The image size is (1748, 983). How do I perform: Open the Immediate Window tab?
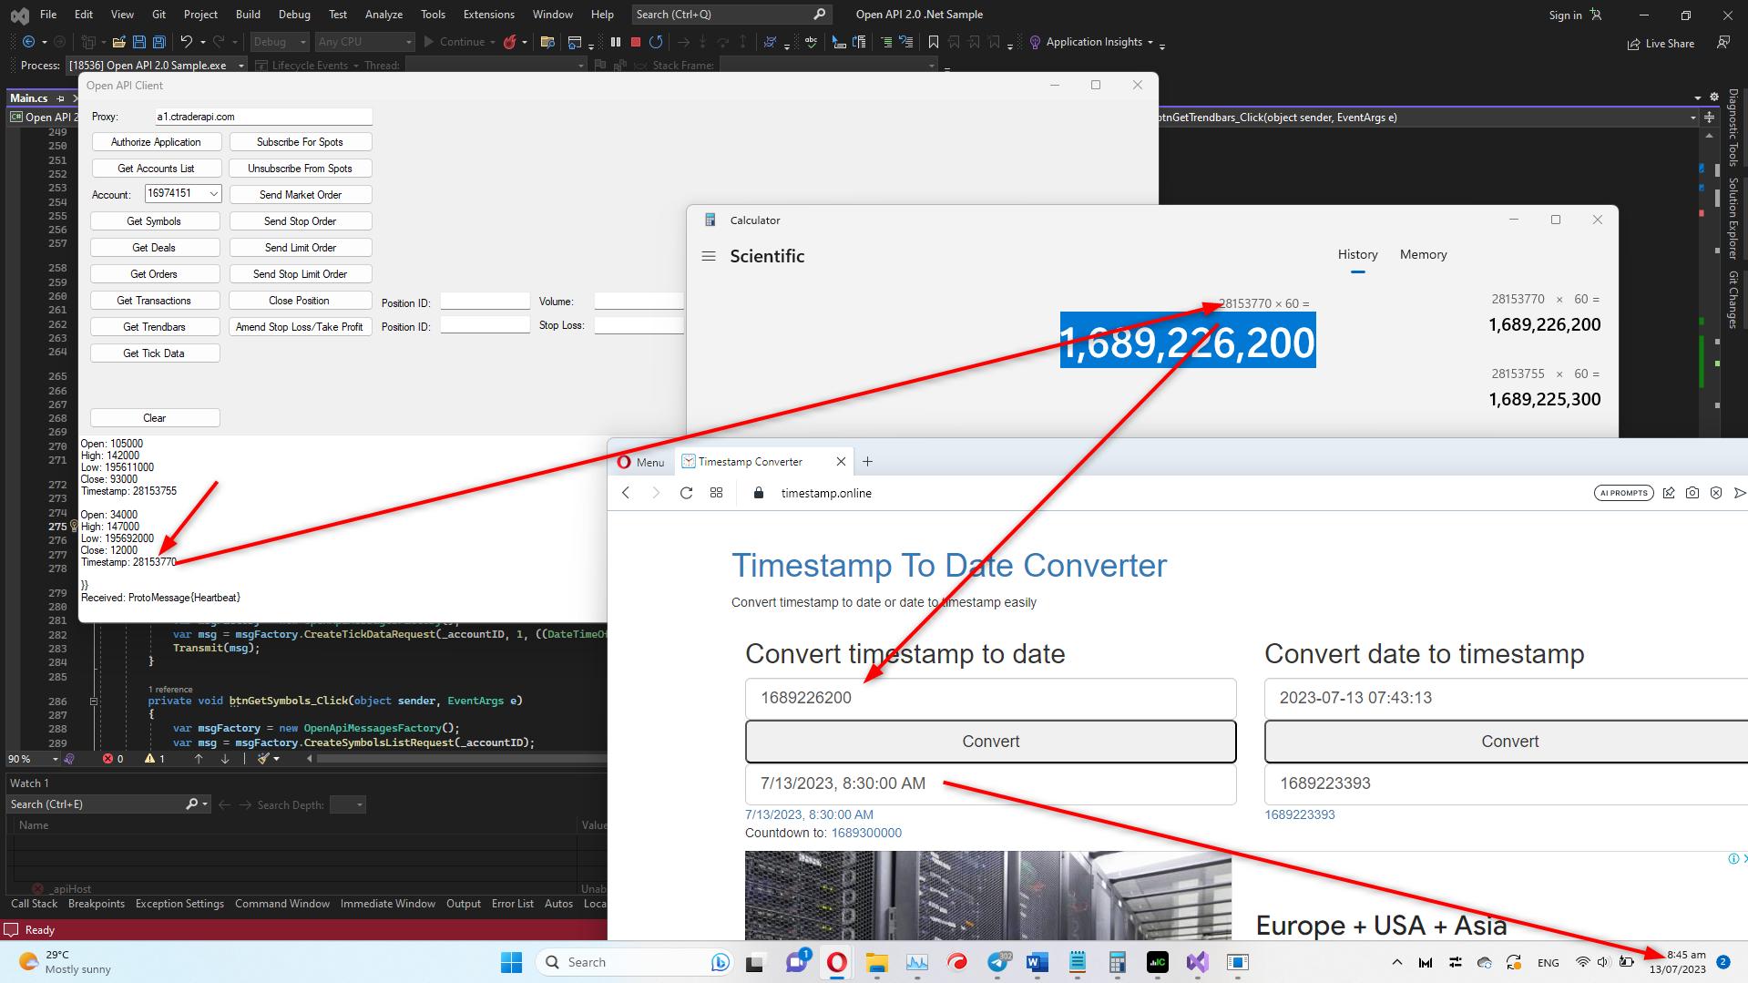tap(388, 904)
